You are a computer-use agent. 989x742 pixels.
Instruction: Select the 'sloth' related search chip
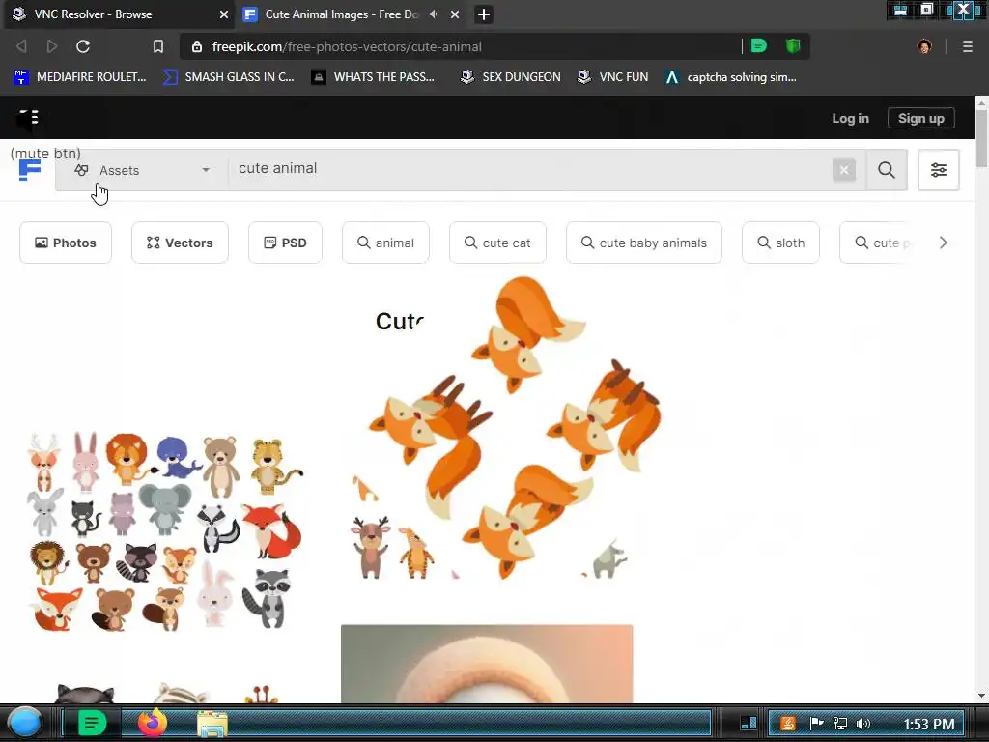point(780,243)
